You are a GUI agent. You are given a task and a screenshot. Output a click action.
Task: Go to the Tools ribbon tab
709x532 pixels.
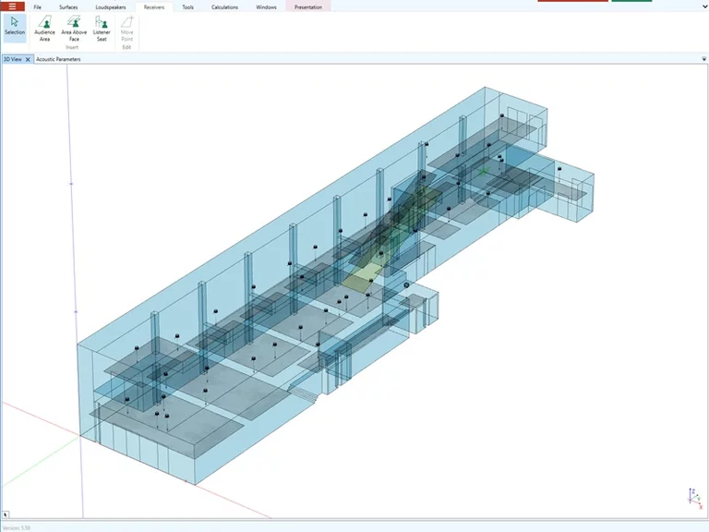(x=187, y=7)
